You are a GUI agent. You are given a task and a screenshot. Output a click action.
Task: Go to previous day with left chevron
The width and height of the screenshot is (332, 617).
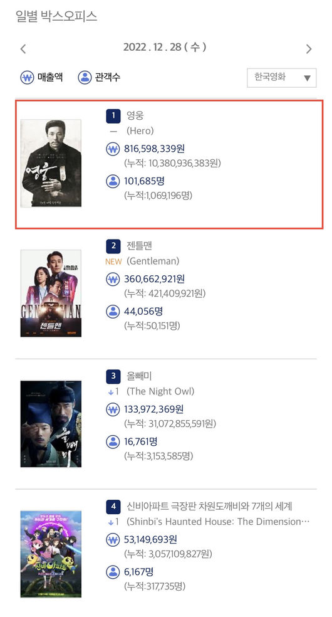(x=23, y=49)
